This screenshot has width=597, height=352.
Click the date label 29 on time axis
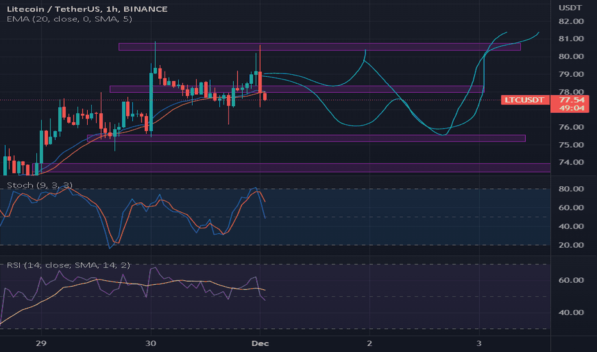click(x=41, y=343)
